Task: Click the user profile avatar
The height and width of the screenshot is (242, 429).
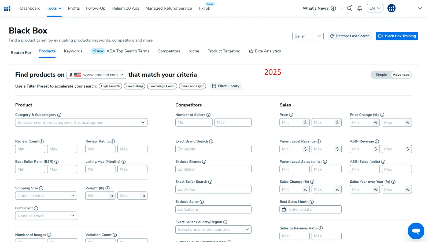Action: click(x=391, y=8)
